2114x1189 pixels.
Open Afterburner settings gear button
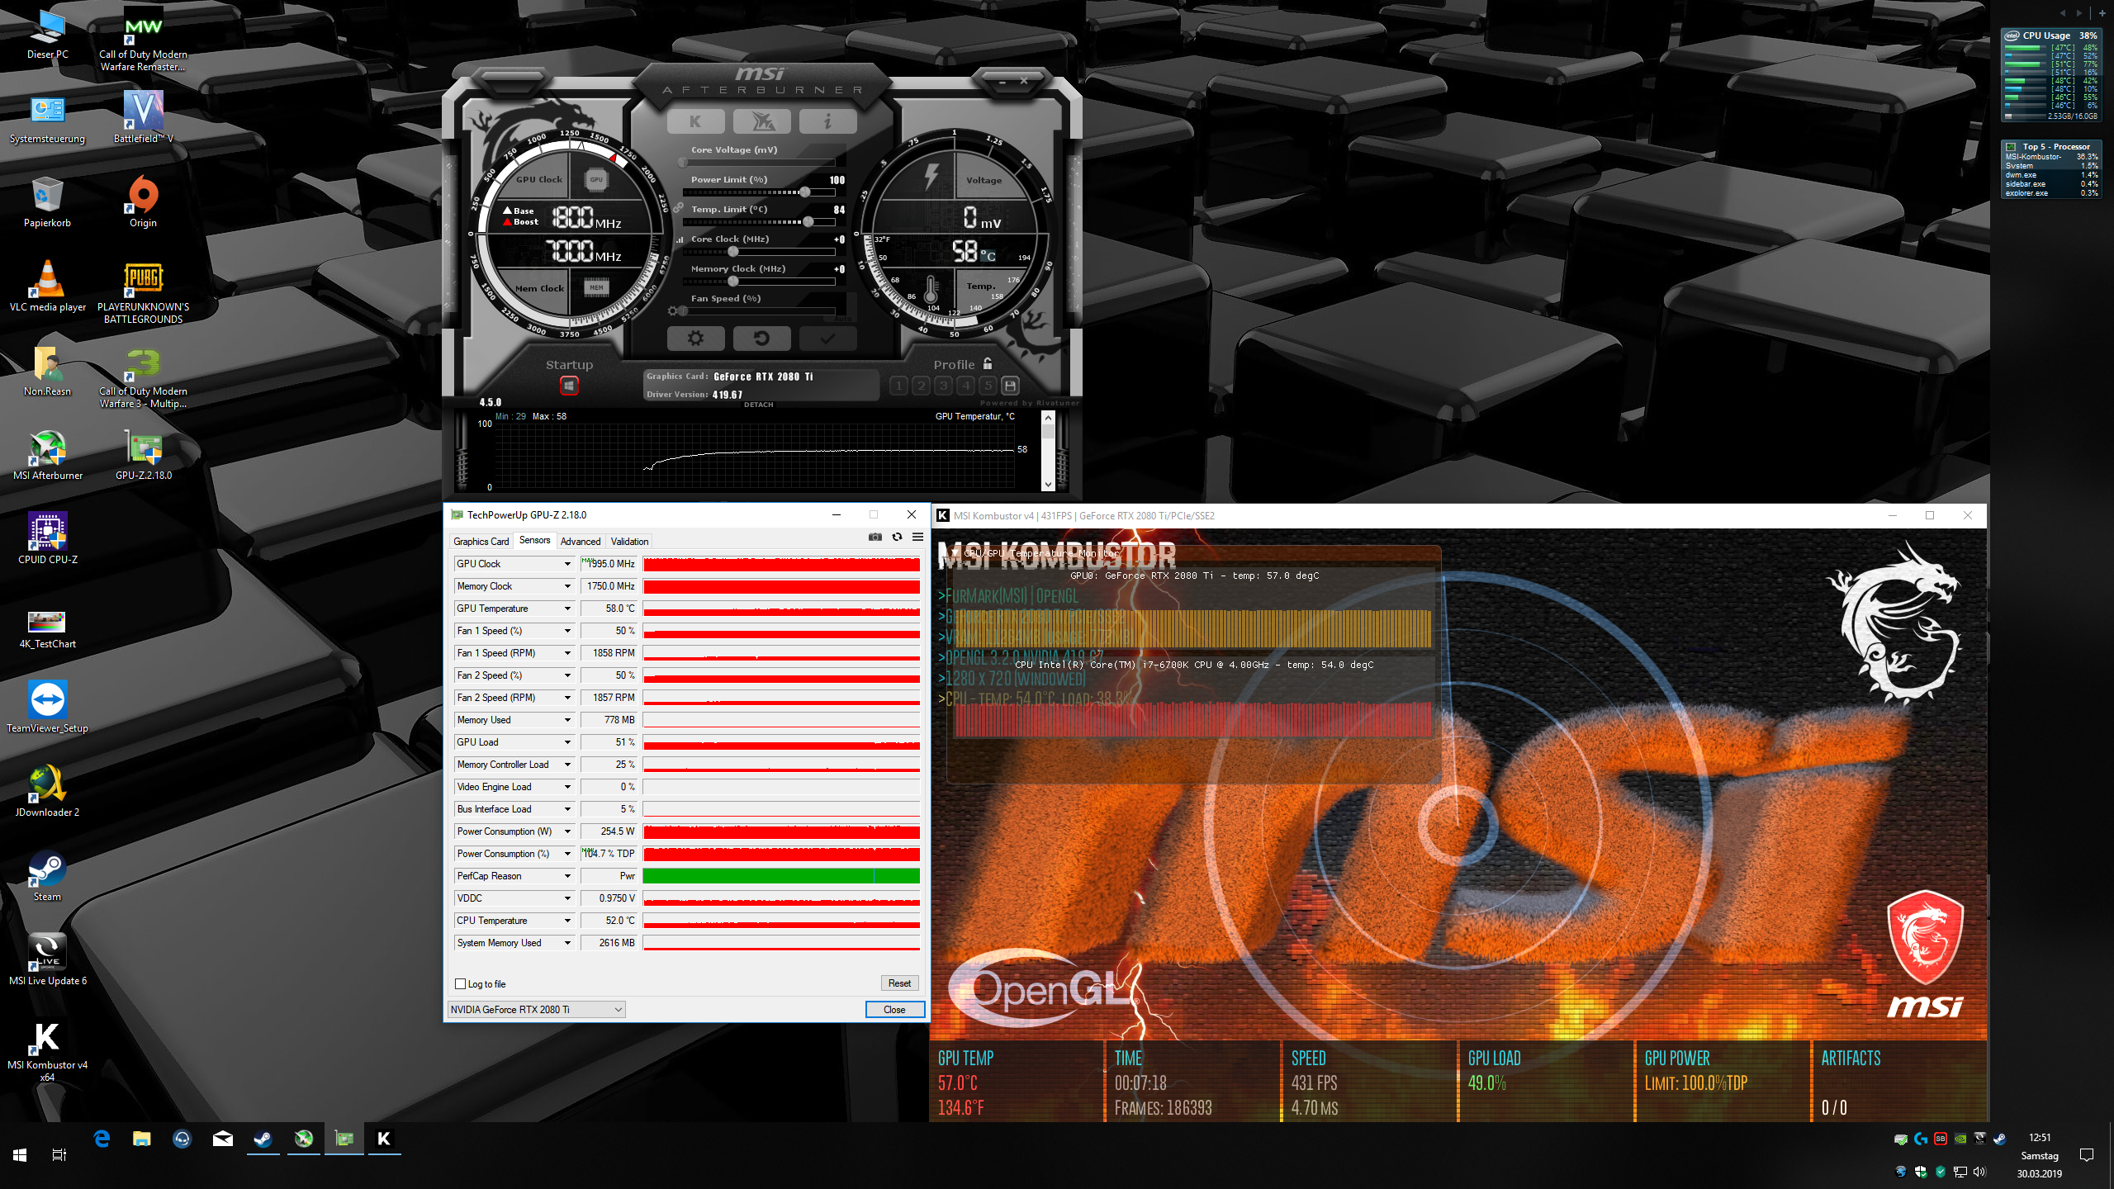point(695,339)
